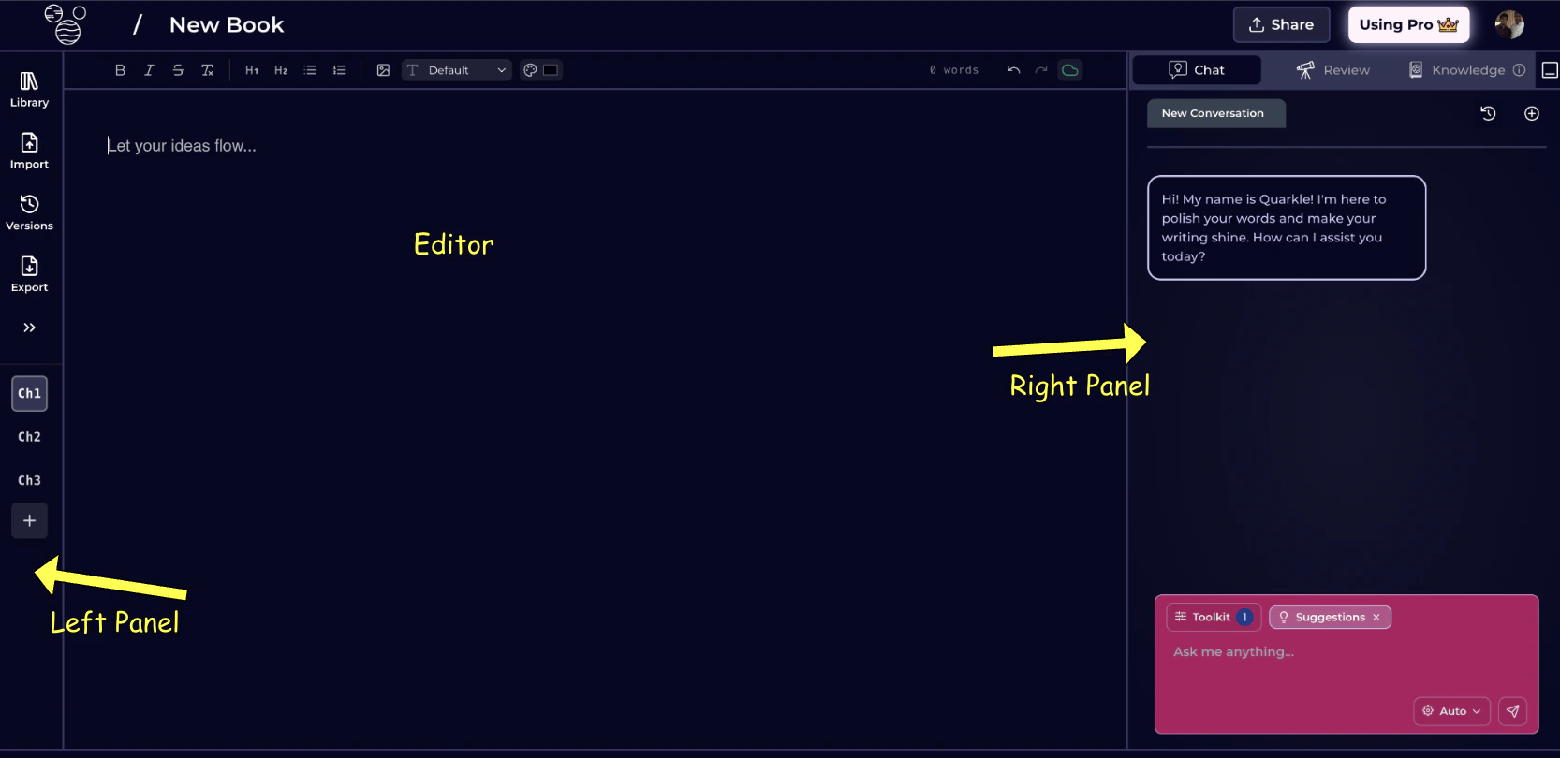Open the Auto model dropdown

(1451, 711)
